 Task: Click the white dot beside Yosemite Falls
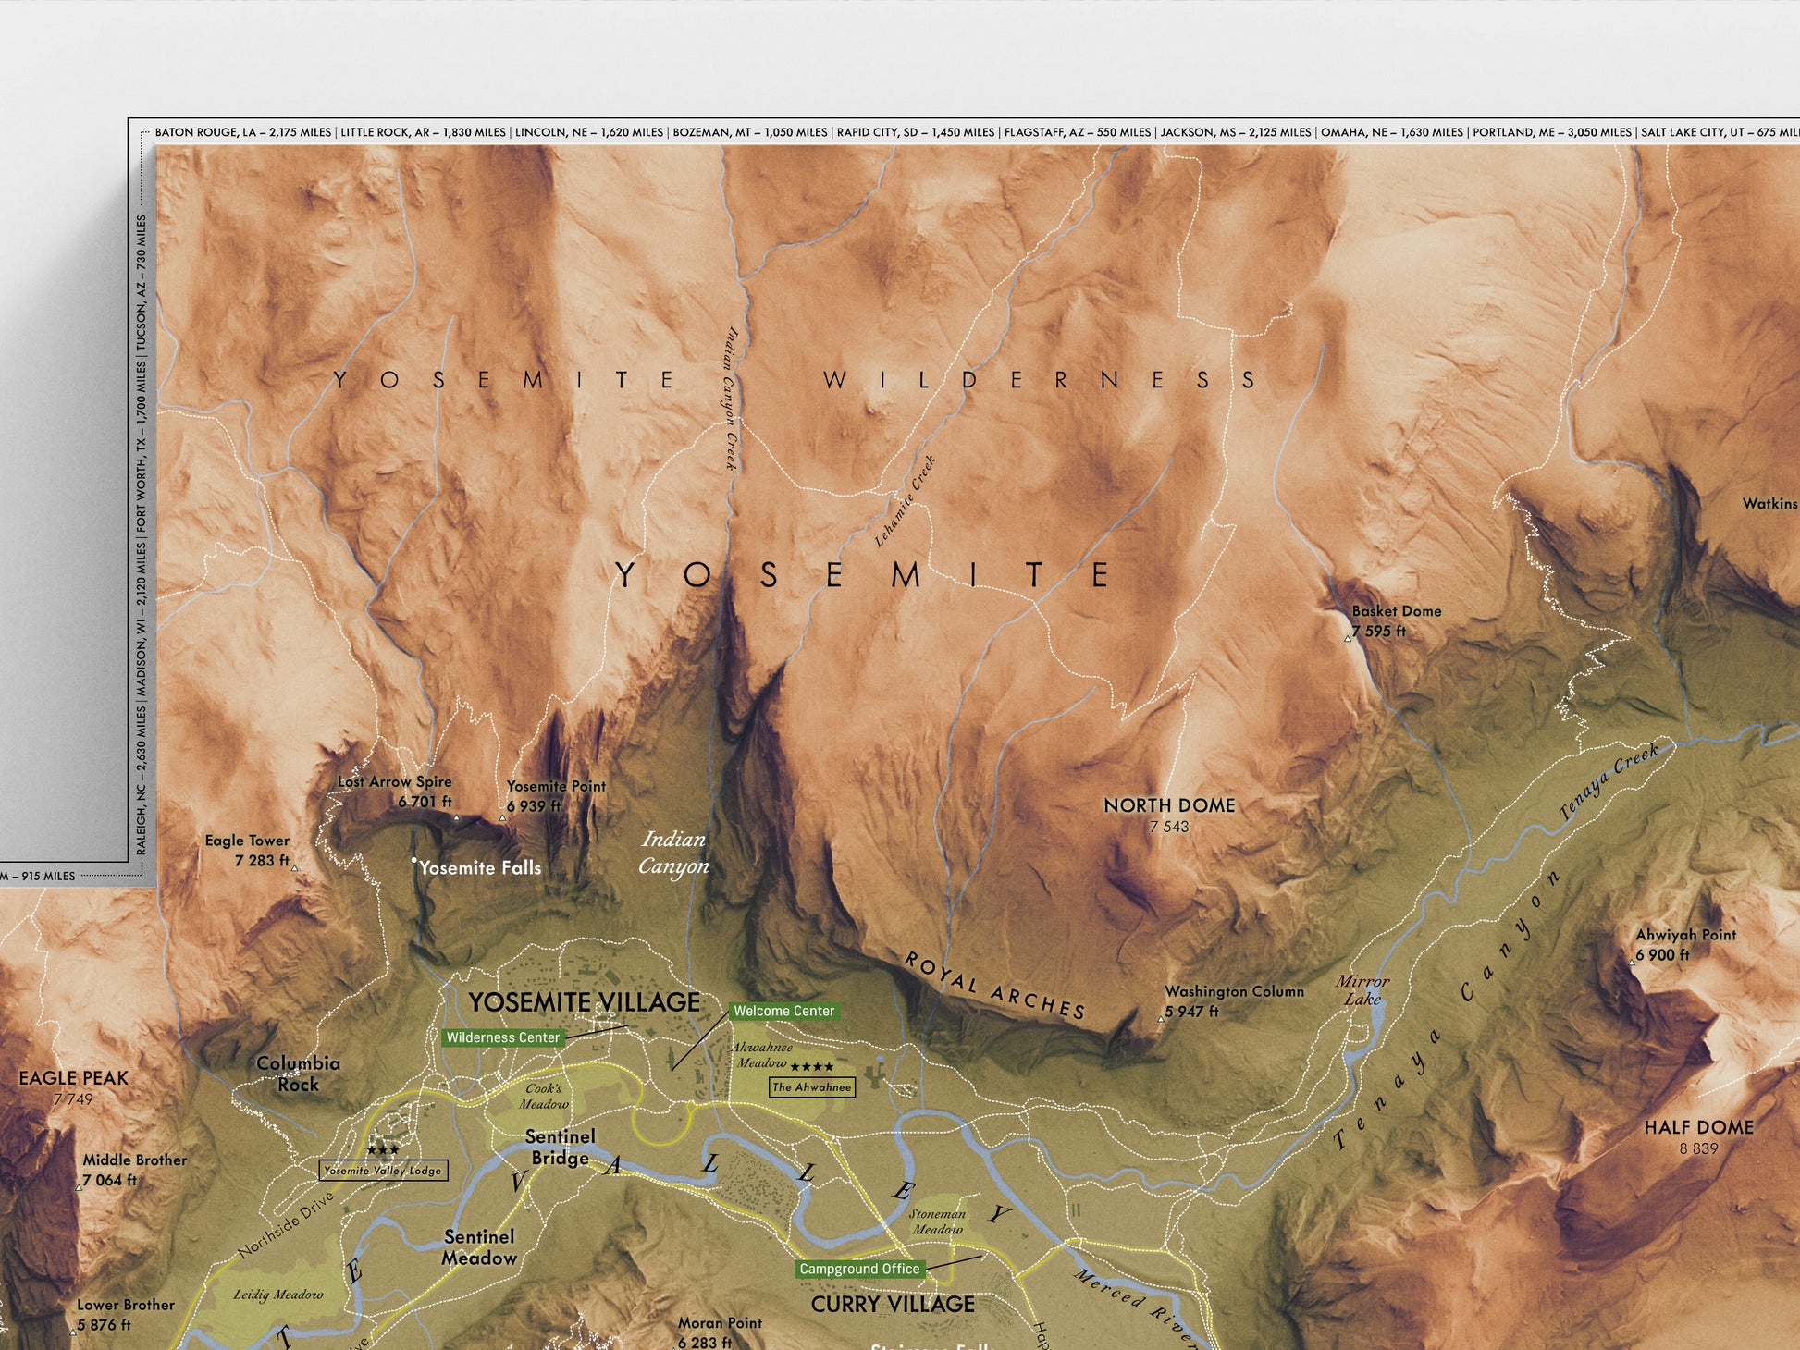[x=414, y=860]
